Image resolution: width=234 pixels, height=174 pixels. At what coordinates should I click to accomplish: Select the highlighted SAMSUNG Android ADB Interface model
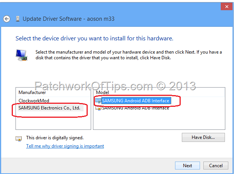(x=135, y=101)
